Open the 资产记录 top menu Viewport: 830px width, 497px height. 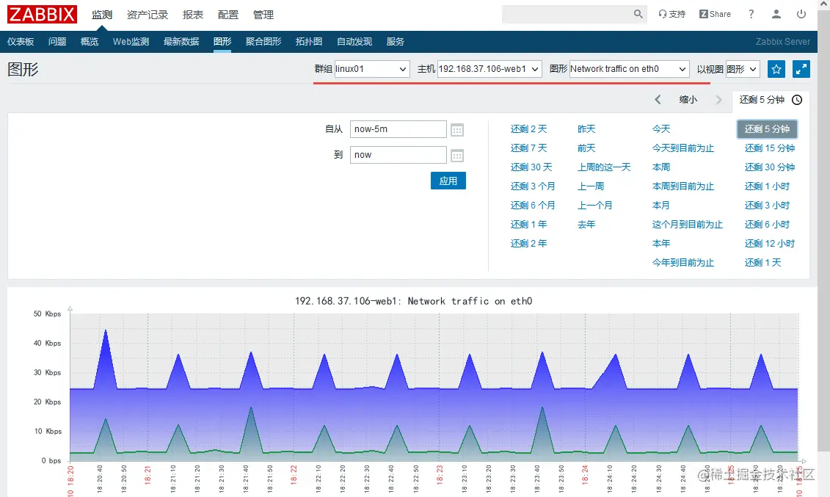pos(148,15)
